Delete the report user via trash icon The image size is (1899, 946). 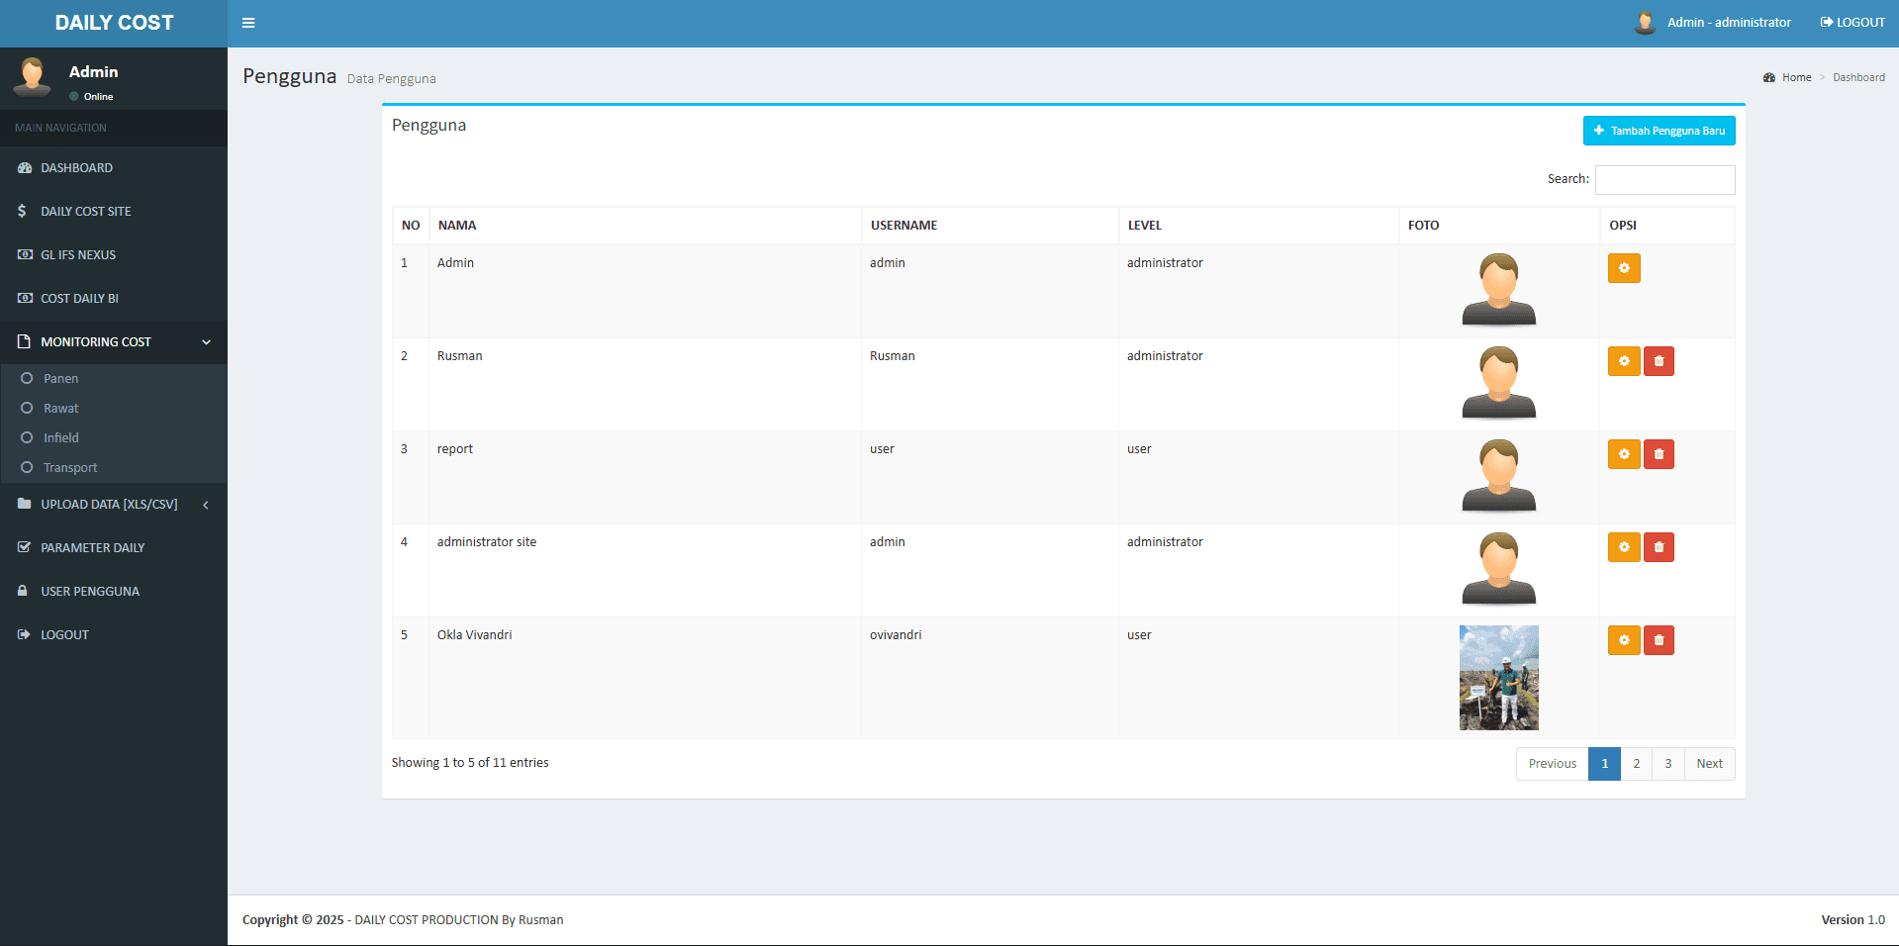1659,454
